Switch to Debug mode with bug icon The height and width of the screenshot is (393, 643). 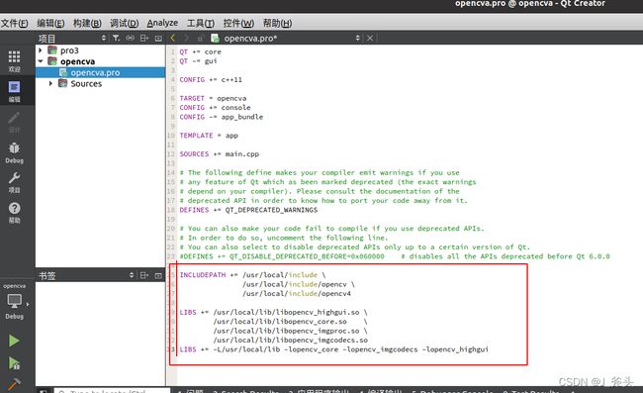pos(15,152)
